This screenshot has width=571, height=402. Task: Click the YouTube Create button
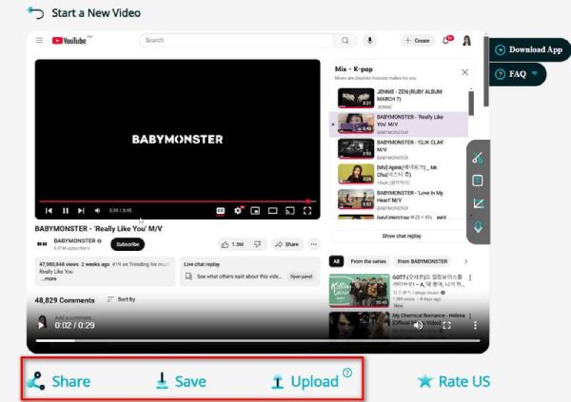tap(418, 41)
